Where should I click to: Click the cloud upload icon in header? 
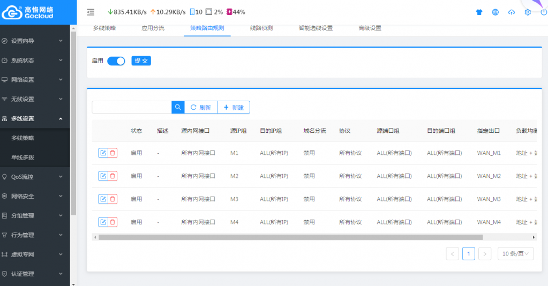[x=511, y=12]
